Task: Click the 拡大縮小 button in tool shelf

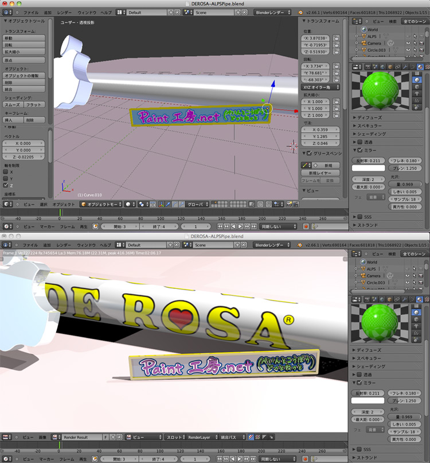Action: click(x=23, y=52)
